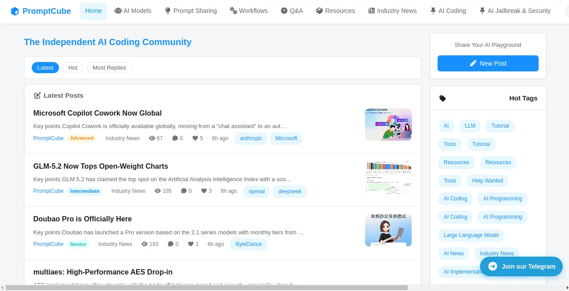Click the question mark icon beside Q&A
The height and width of the screenshot is (291, 569).
(284, 11)
